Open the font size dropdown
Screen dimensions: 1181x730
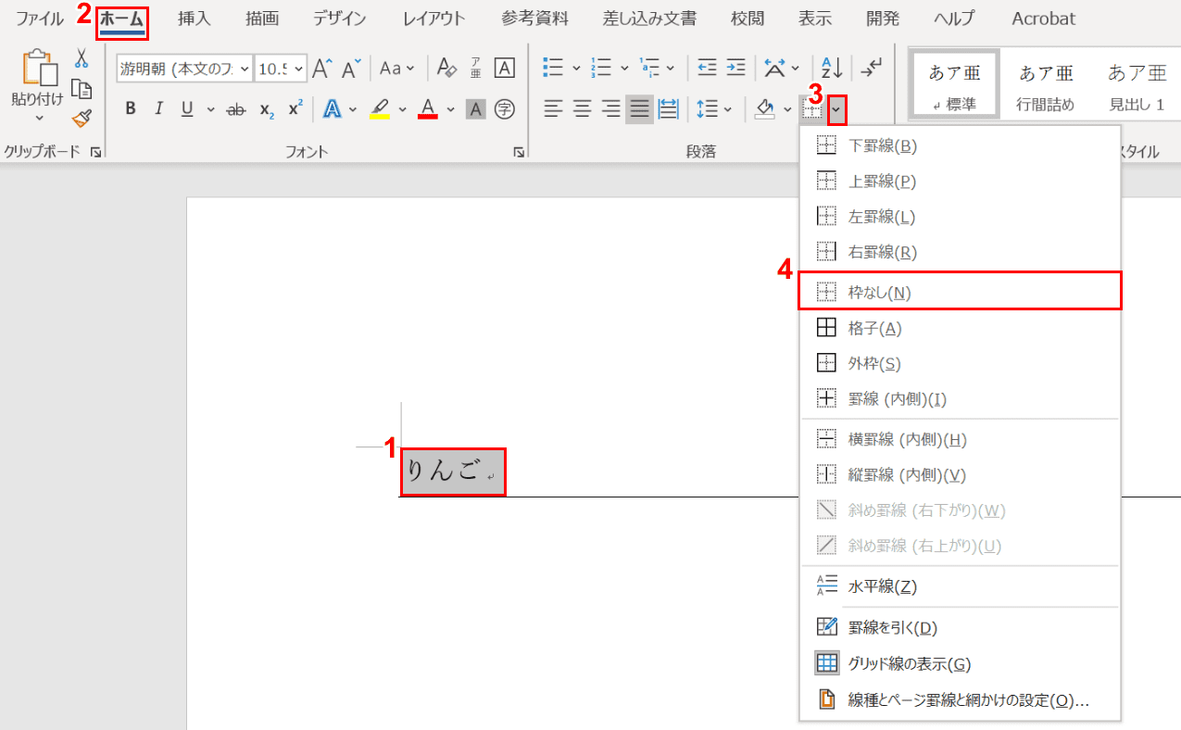[297, 68]
